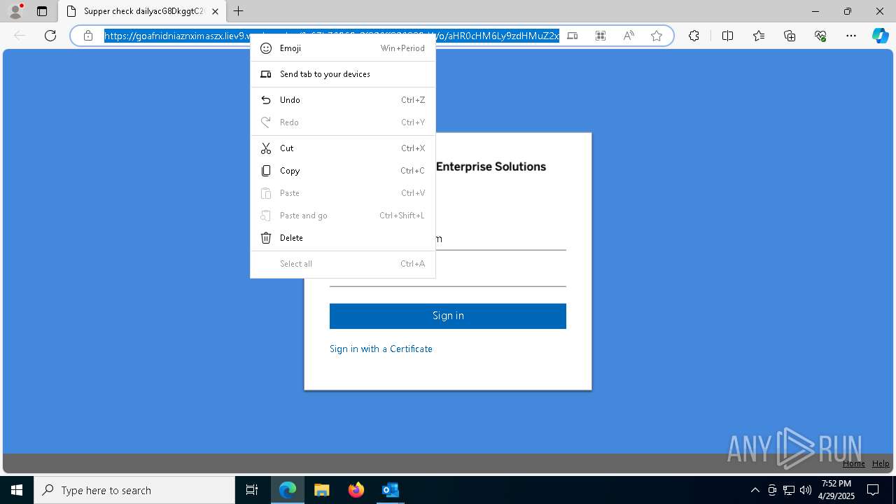This screenshot has height=504, width=896.
Task: Open the notification center icon
Action: click(x=873, y=490)
